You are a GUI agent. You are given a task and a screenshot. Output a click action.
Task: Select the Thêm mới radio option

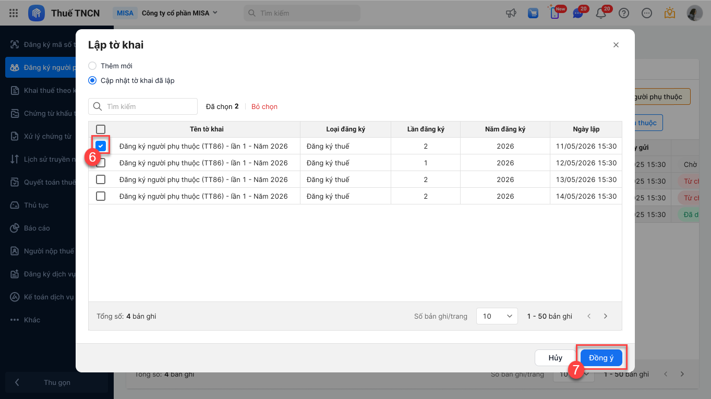[92, 66]
